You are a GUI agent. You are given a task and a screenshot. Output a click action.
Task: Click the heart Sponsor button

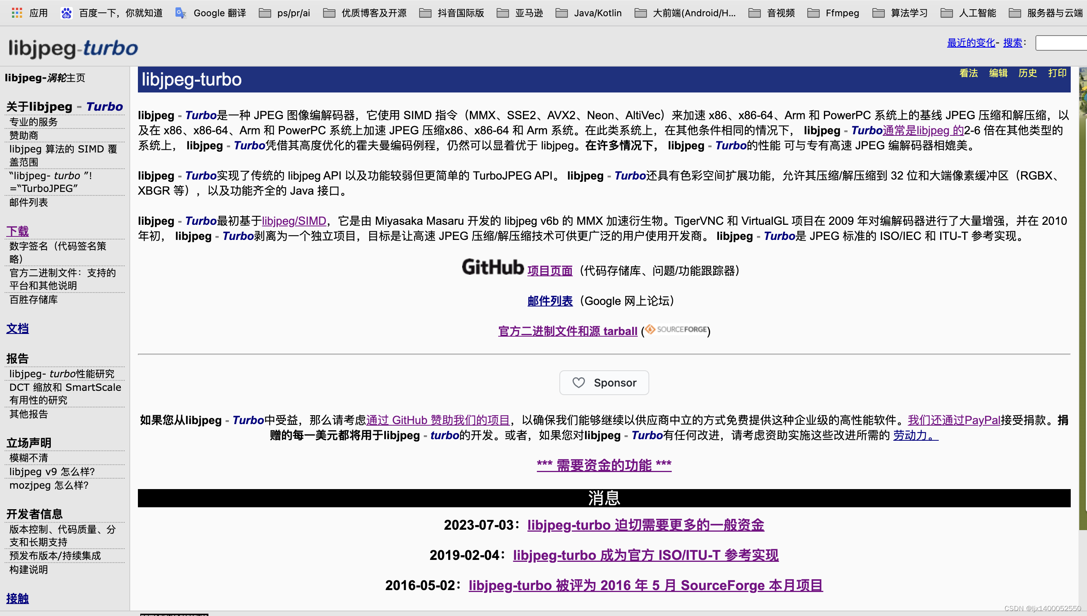pos(604,382)
